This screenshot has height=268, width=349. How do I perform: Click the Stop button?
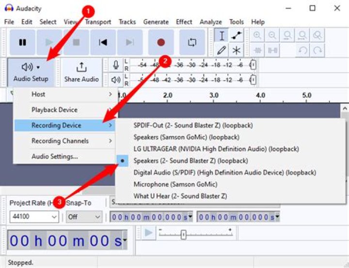(x=76, y=42)
